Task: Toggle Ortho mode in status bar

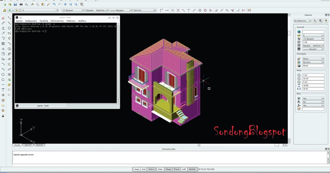Action: tap(151, 169)
